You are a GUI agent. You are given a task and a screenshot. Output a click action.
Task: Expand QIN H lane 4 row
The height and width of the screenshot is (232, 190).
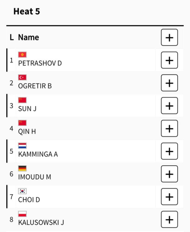coord(169,129)
